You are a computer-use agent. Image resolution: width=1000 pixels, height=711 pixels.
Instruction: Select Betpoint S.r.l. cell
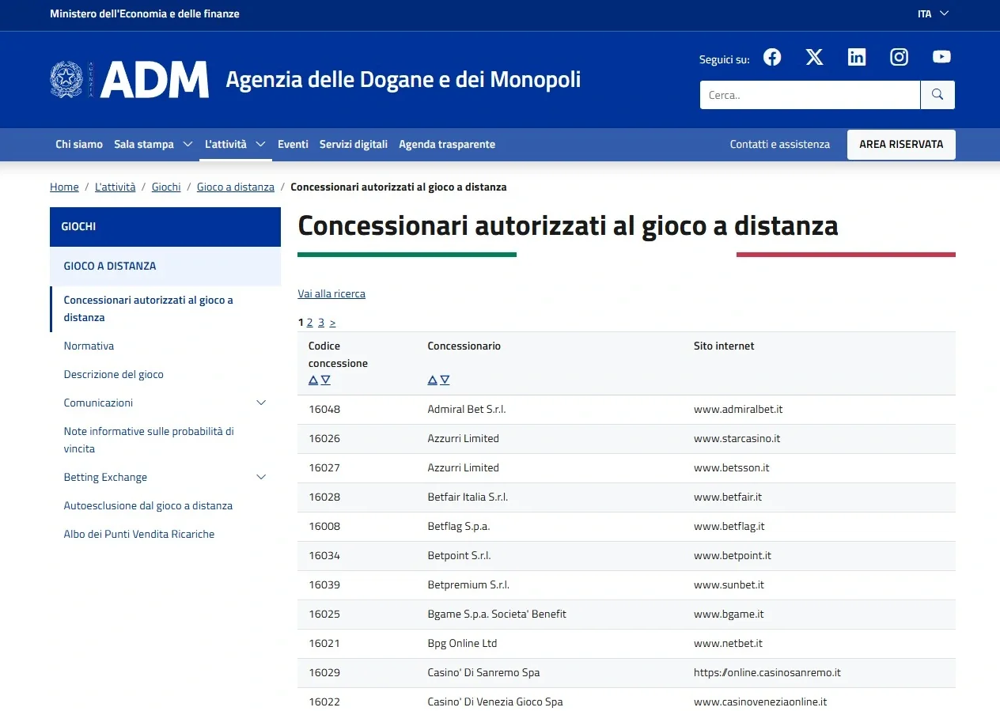(x=460, y=556)
